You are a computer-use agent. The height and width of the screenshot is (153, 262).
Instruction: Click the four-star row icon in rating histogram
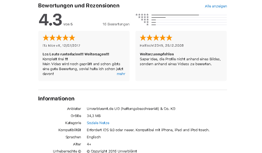[x=143, y=17]
